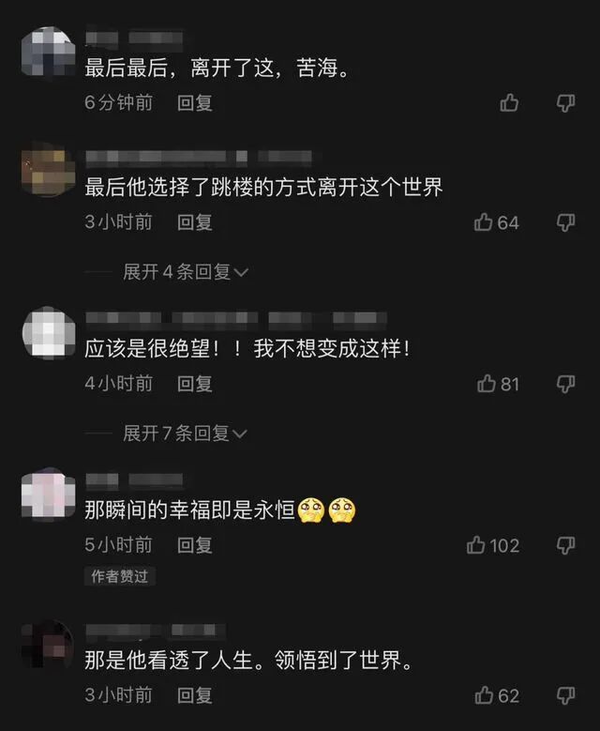Viewport: 600px width, 731px height.
Task: Dislike the comment posted 6分钟前
Action: (565, 102)
